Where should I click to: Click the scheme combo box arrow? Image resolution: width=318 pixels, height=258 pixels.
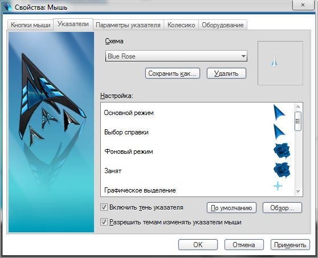243,56
